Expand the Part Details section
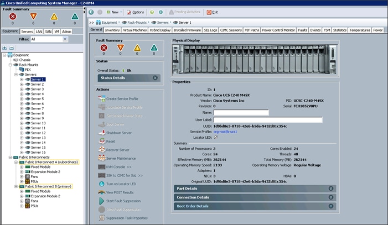This screenshot has height=225, width=388. 332,189
